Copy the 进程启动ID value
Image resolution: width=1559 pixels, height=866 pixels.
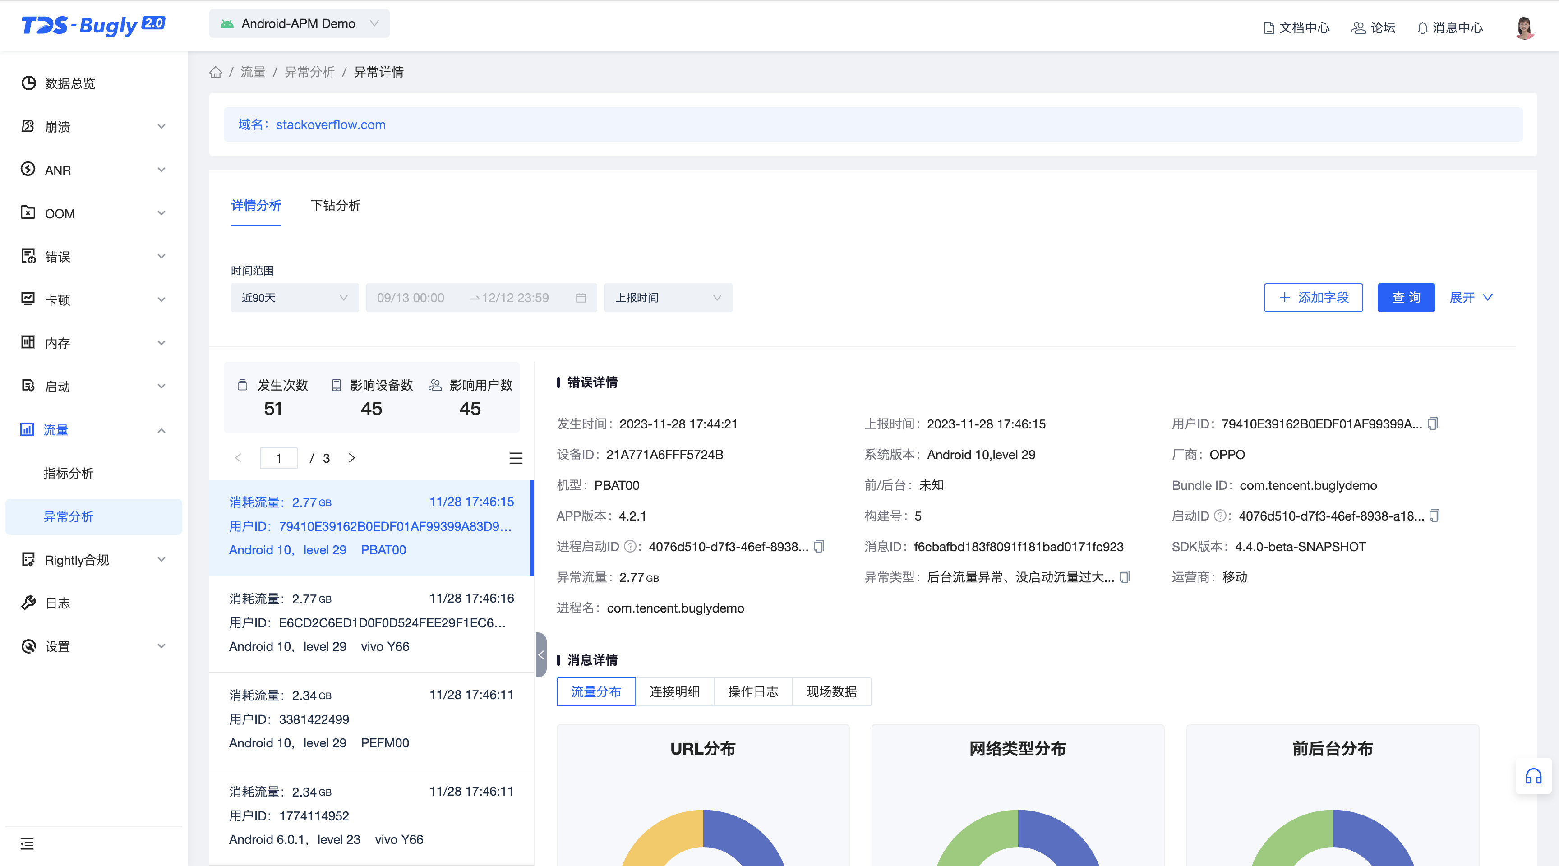(x=819, y=547)
